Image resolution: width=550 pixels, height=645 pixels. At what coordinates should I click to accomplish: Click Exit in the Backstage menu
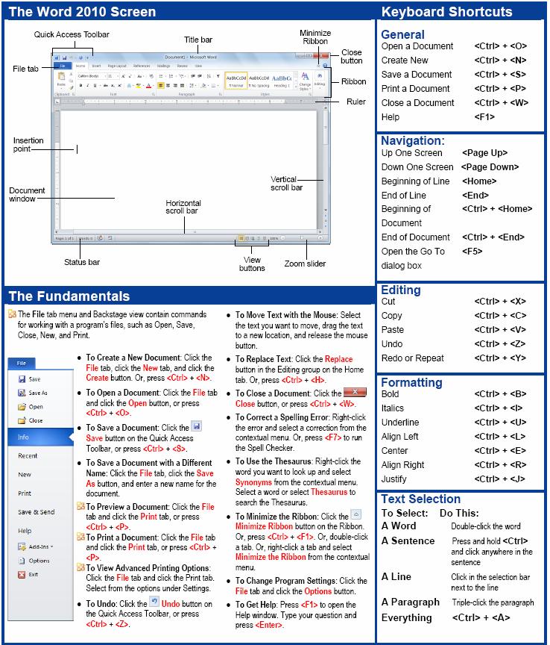coord(28,575)
